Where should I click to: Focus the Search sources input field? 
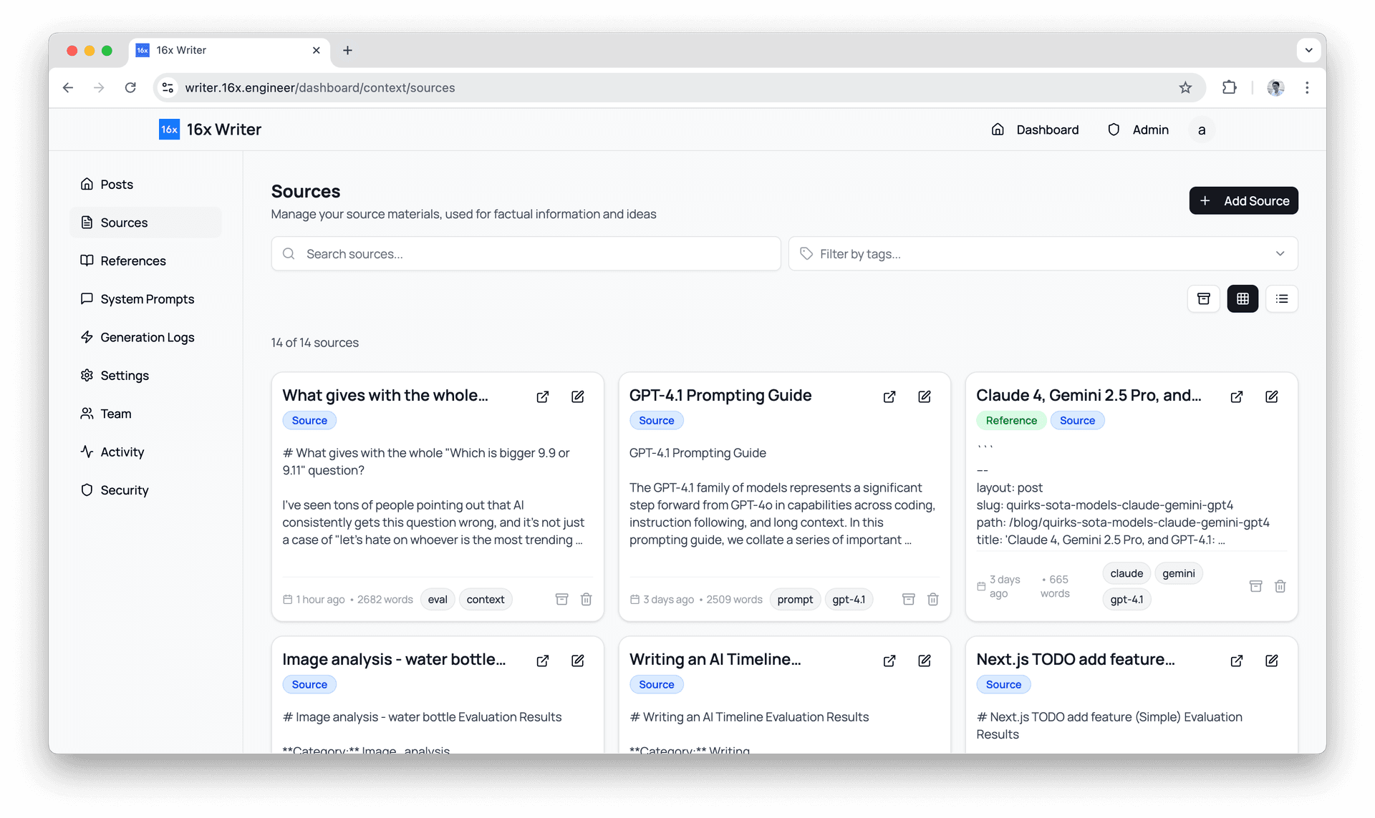tap(526, 254)
